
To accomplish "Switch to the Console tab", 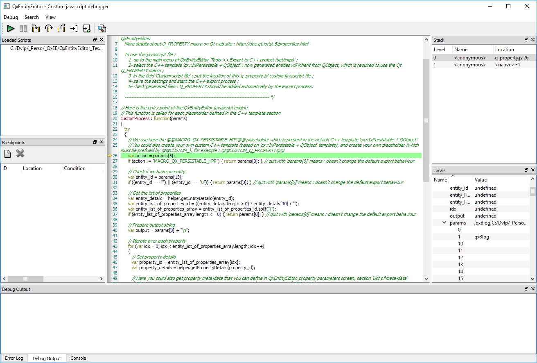I will [x=78, y=358].
